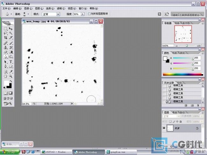
Task: Select the Notes tool
Action: [x=5, y=72]
